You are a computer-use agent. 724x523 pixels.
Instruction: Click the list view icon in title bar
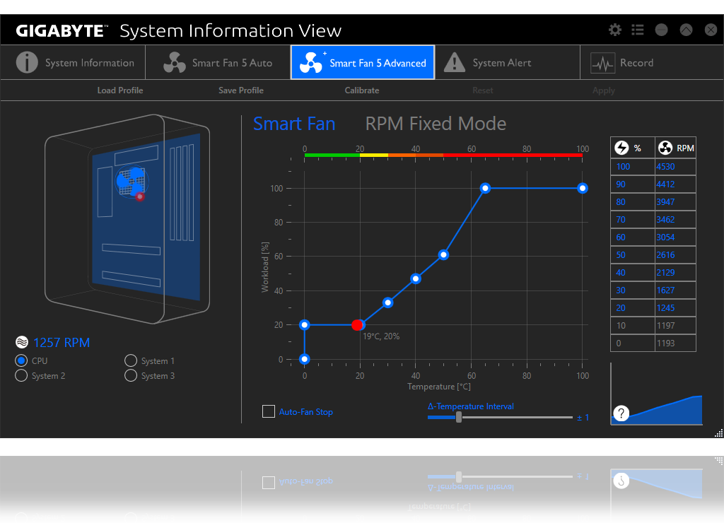coord(638,30)
